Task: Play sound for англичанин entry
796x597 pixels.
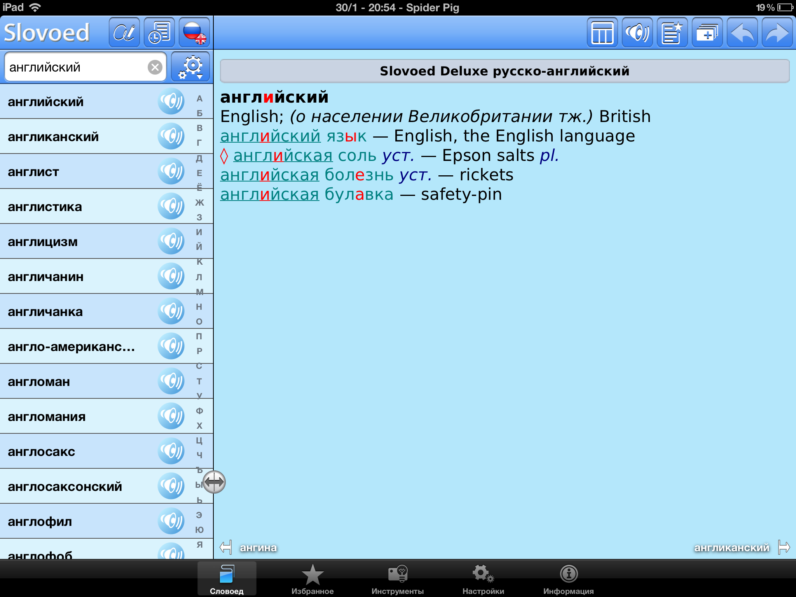Action: (x=171, y=276)
